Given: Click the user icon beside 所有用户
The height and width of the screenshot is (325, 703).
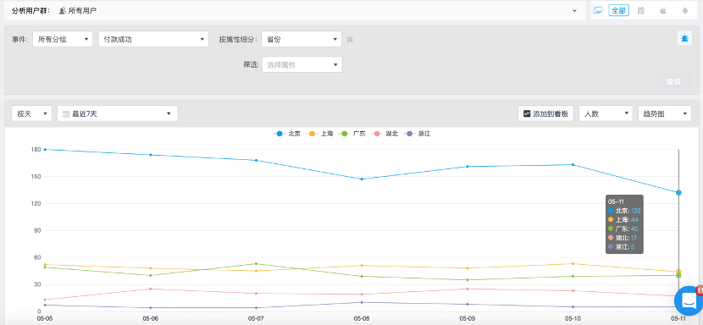Looking at the screenshot, I should point(63,10).
